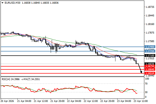Select the lowest red horizontal support line
Viewport: 156px width, 104px height.
70,73
